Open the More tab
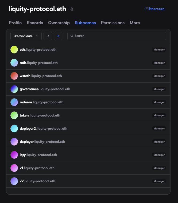This screenshot has height=203, width=178. point(135,23)
